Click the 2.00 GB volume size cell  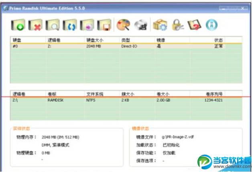point(163,100)
